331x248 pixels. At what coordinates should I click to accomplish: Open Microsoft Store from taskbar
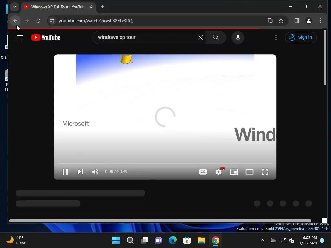(187, 240)
